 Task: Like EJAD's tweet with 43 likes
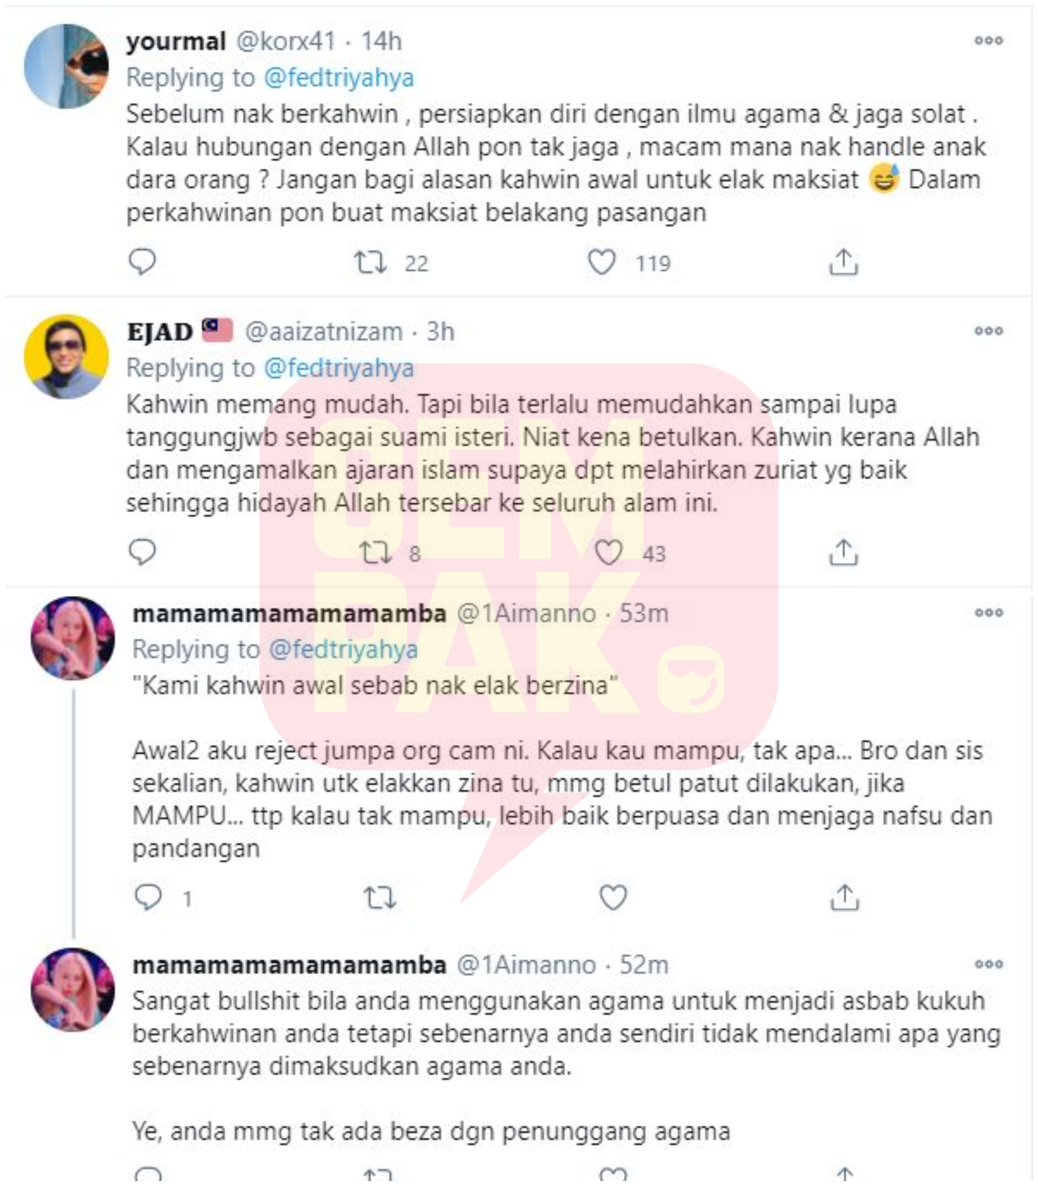point(608,553)
